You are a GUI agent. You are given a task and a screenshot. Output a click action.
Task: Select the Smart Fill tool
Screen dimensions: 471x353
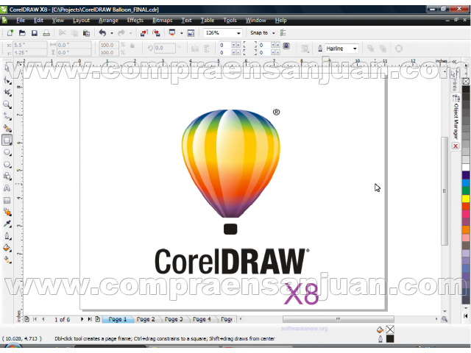[x=7, y=129]
